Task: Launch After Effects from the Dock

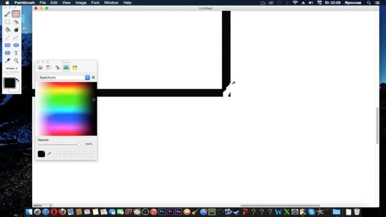Action: coord(179,212)
